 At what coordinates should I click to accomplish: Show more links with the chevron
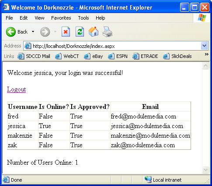[206, 54]
